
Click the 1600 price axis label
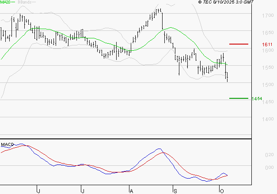click(268, 50)
